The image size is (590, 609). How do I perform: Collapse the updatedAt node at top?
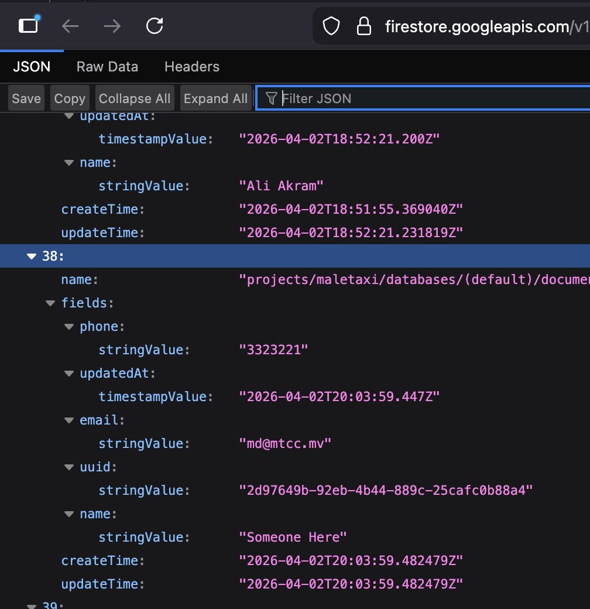point(69,116)
